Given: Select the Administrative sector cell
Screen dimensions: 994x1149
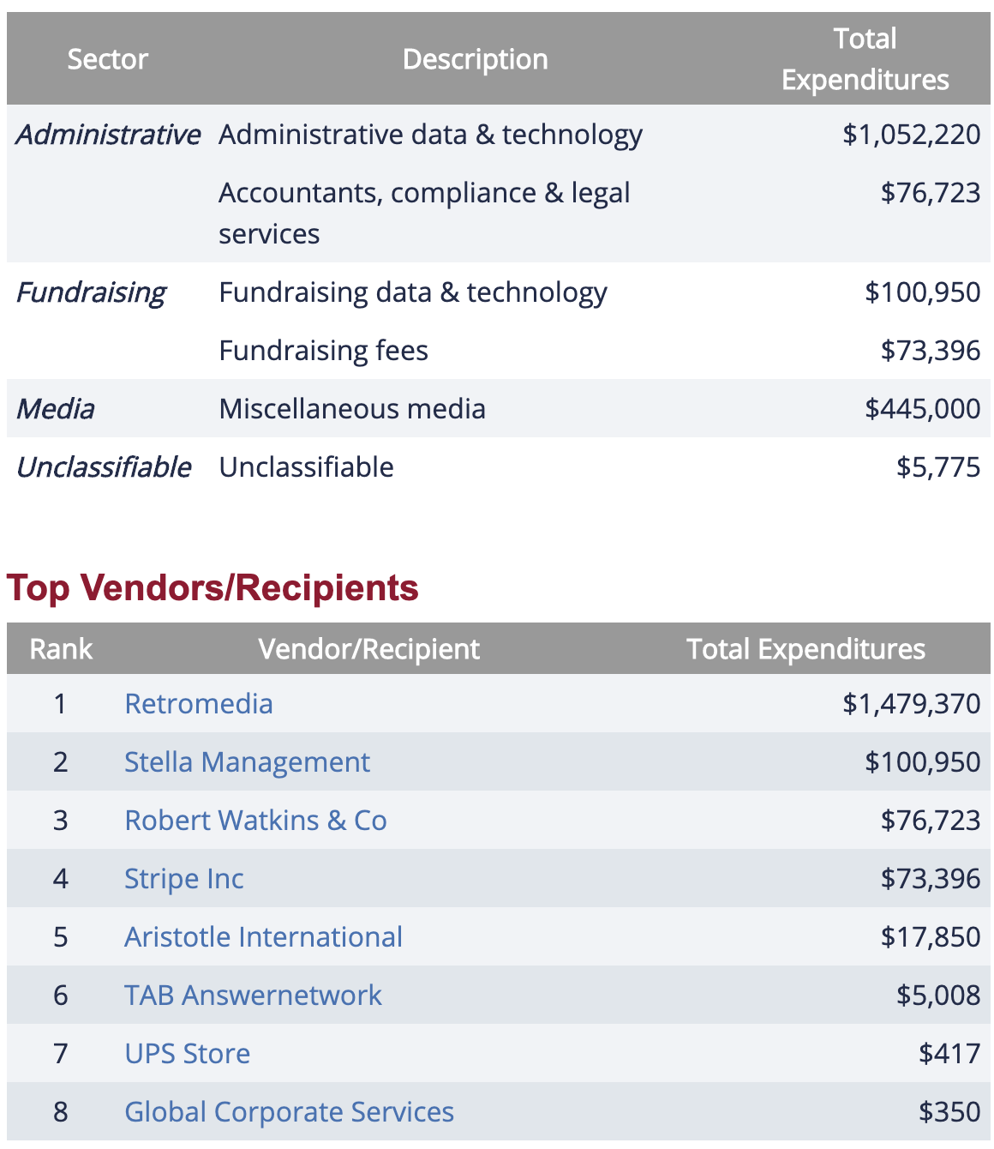Looking at the screenshot, I should 108,135.
